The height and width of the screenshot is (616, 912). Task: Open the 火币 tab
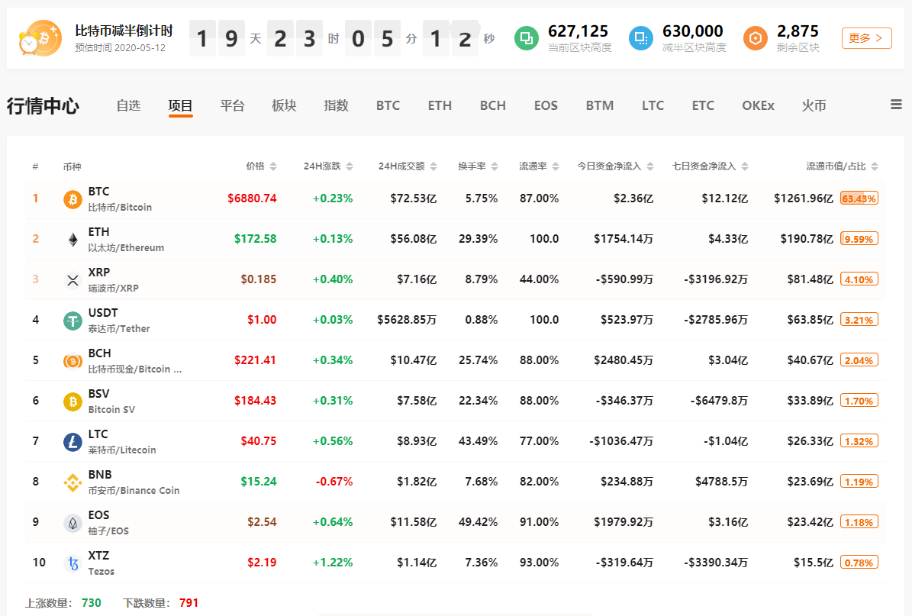[814, 105]
